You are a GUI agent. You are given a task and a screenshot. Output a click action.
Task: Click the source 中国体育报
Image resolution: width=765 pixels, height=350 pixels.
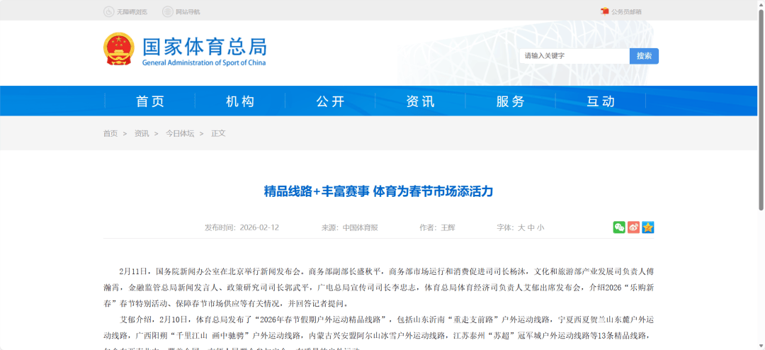point(360,227)
